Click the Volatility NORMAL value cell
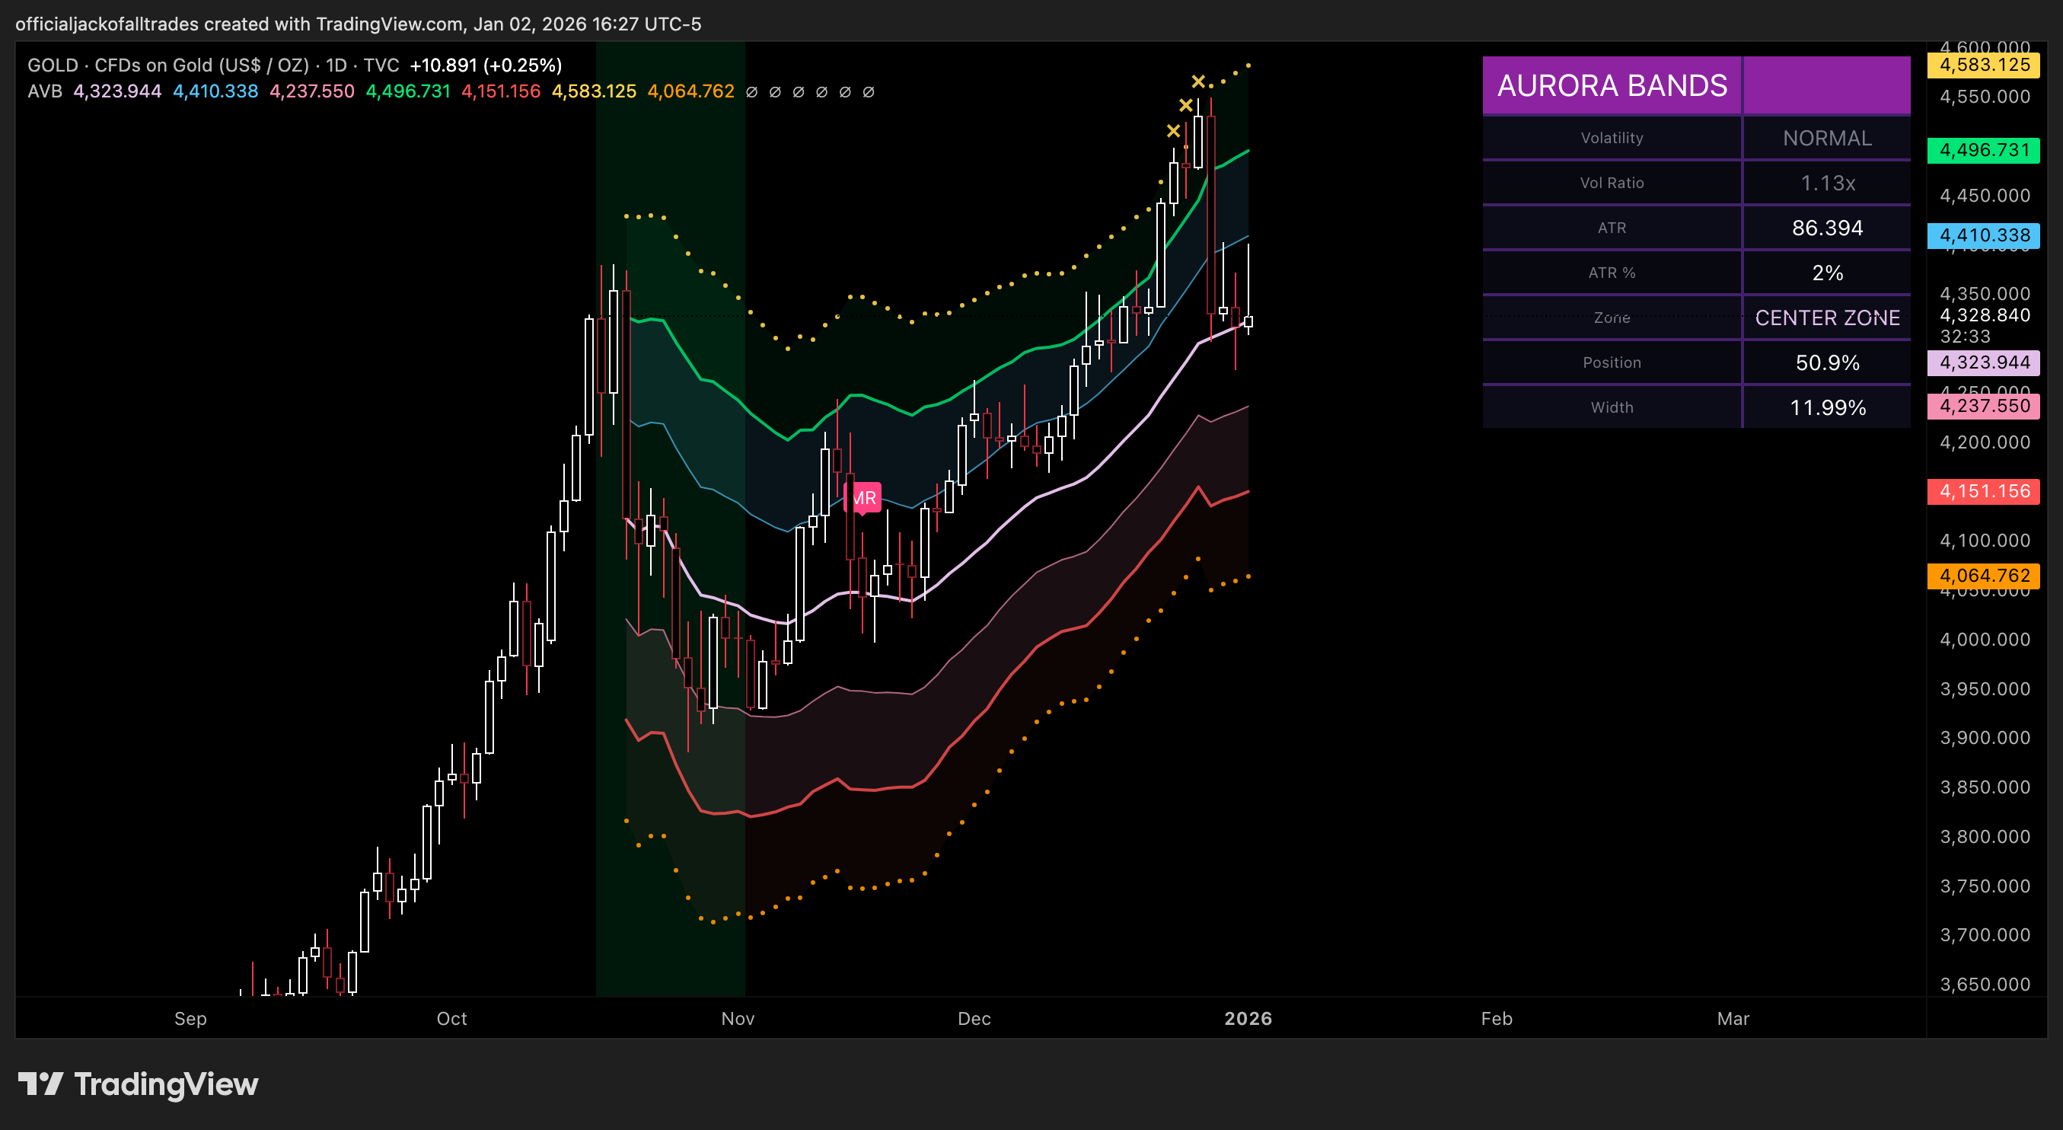The height and width of the screenshot is (1130, 2063). (1827, 139)
